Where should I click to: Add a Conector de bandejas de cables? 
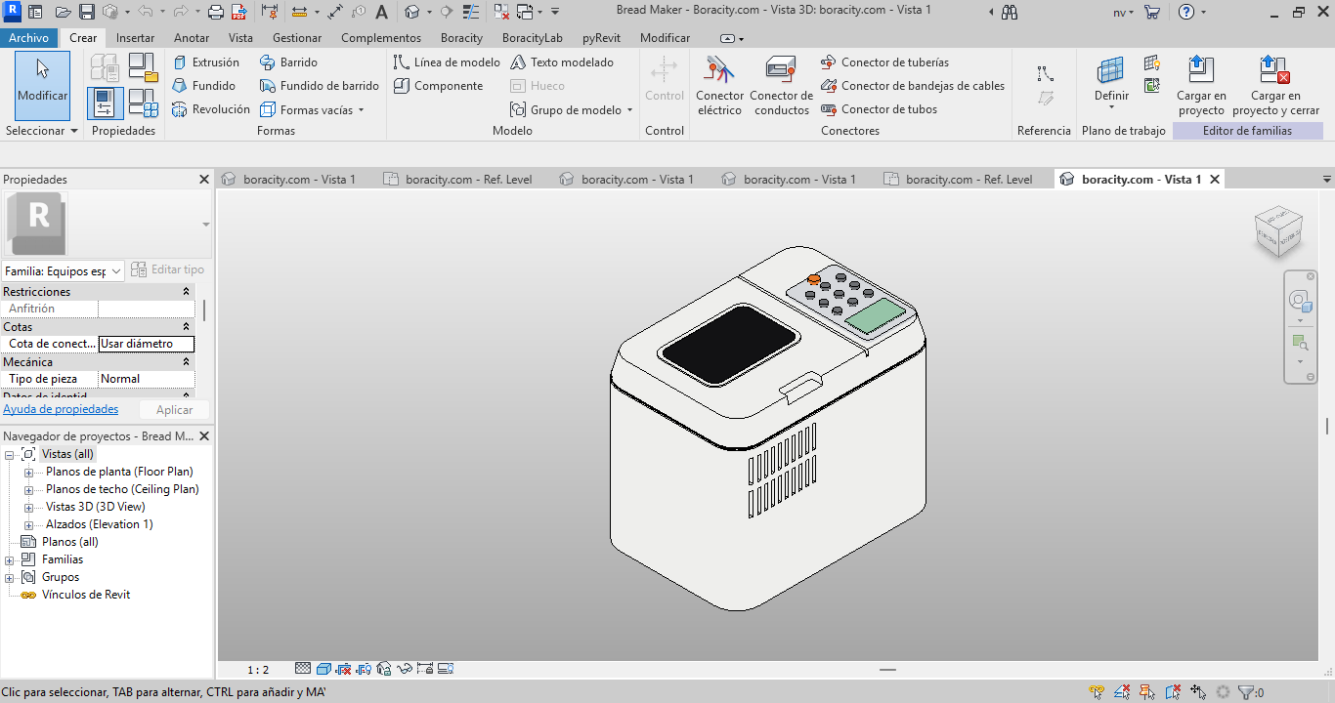pos(913,86)
